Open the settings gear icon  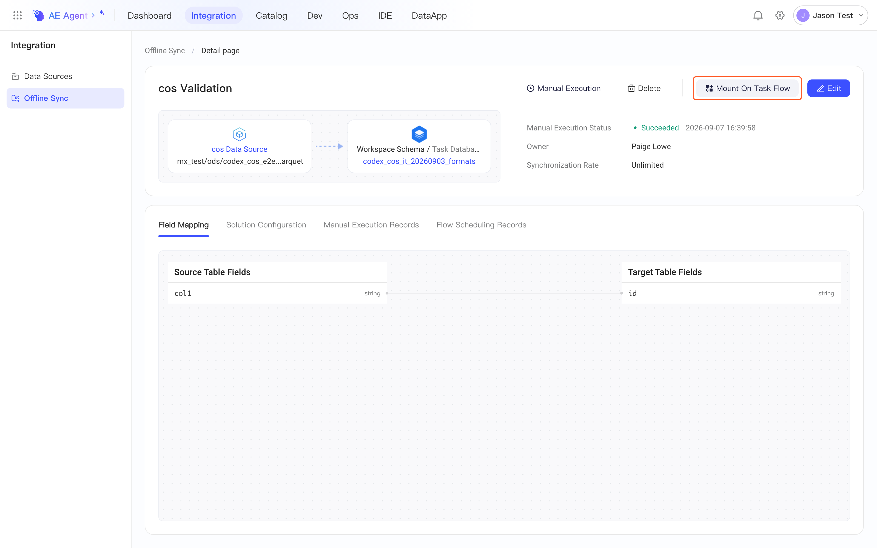pyautogui.click(x=780, y=16)
